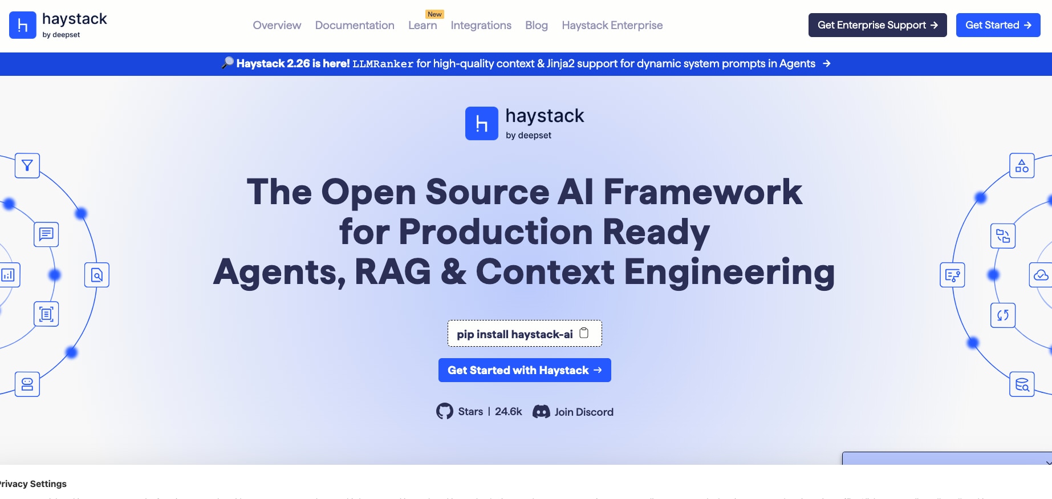
Task: Click the GitHub Stars icon
Action: pyautogui.click(x=444, y=411)
